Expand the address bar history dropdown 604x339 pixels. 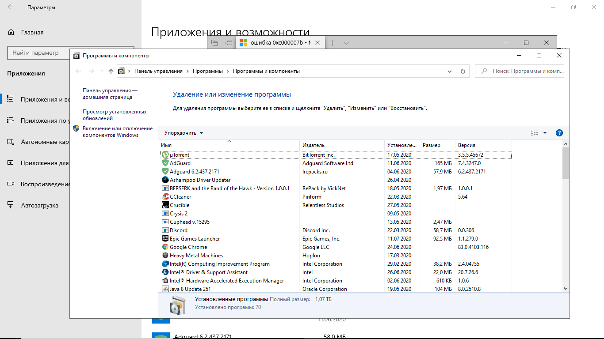coord(450,71)
